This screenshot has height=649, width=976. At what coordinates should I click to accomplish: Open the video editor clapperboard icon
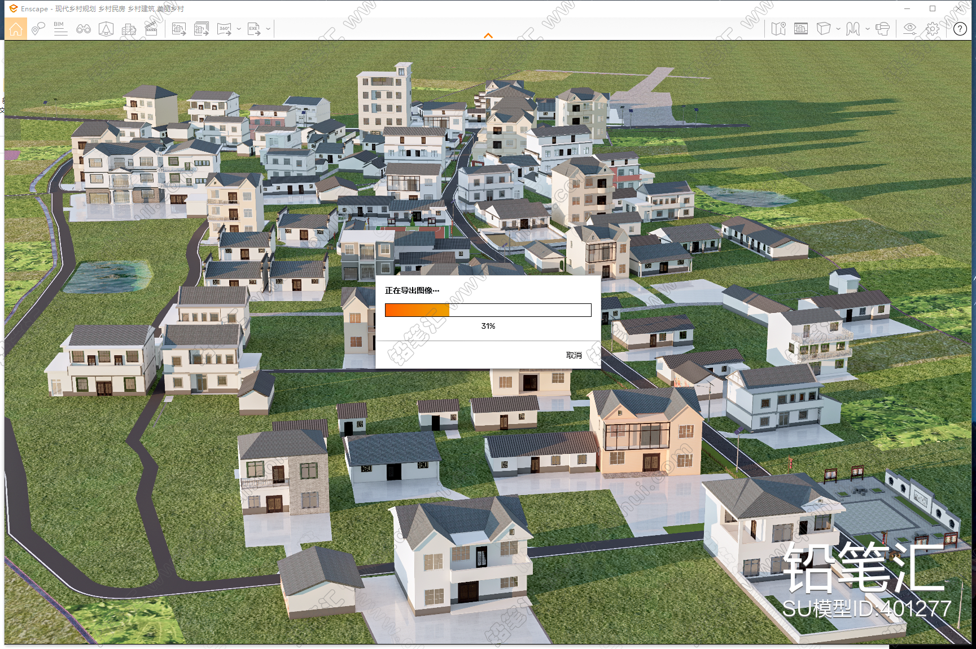[x=151, y=29]
